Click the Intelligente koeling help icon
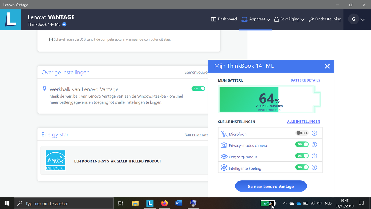371x209 pixels. pyautogui.click(x=314, y=167)
